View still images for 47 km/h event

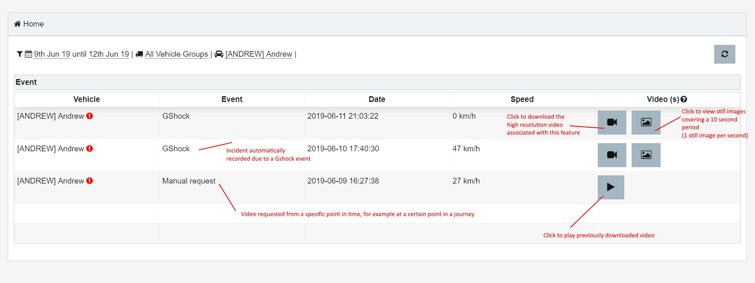pos(646,155)
